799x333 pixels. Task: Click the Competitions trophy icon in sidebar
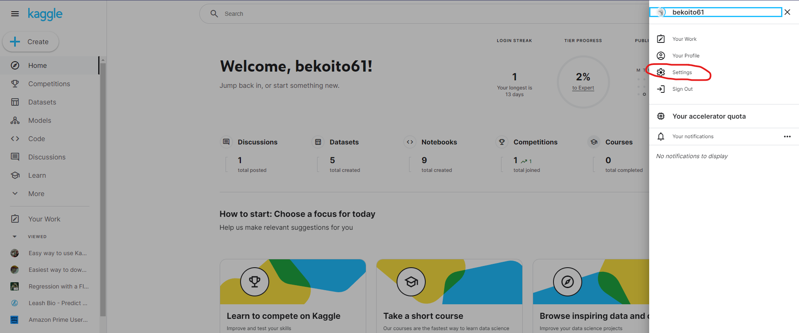15,84
